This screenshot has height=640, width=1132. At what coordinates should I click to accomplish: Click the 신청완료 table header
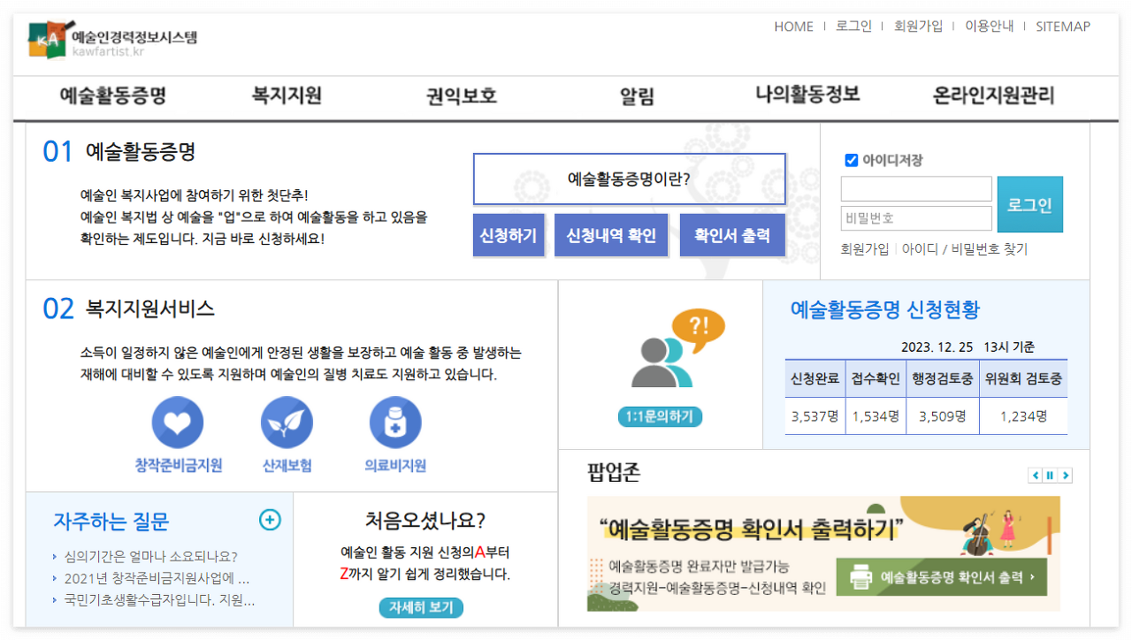click(x=815, y=379)
